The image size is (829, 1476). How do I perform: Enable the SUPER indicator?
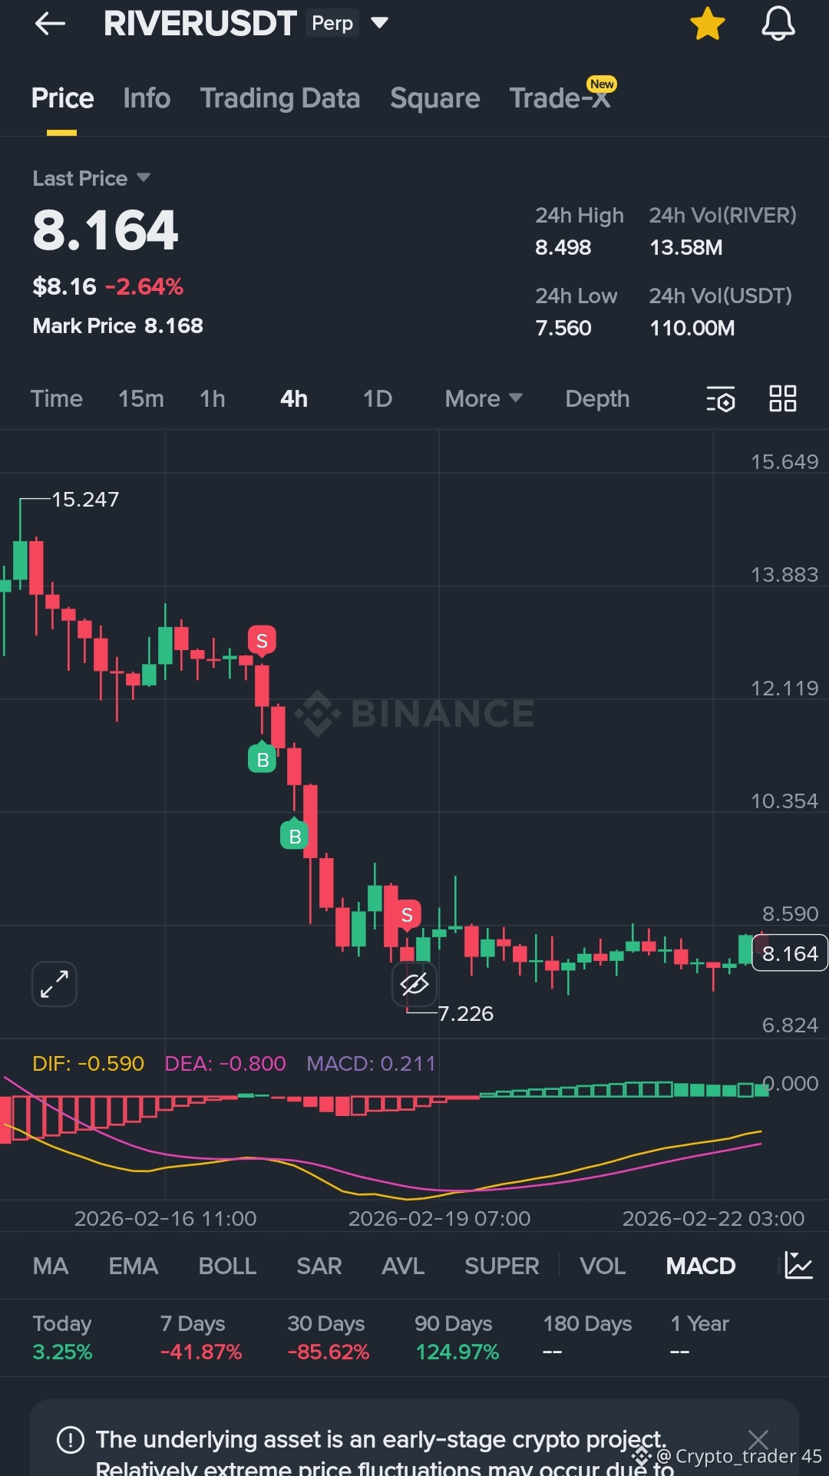click(502, 1266)
